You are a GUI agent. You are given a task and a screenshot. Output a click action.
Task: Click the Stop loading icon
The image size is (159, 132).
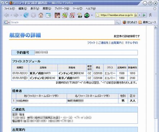pos(33,15)
